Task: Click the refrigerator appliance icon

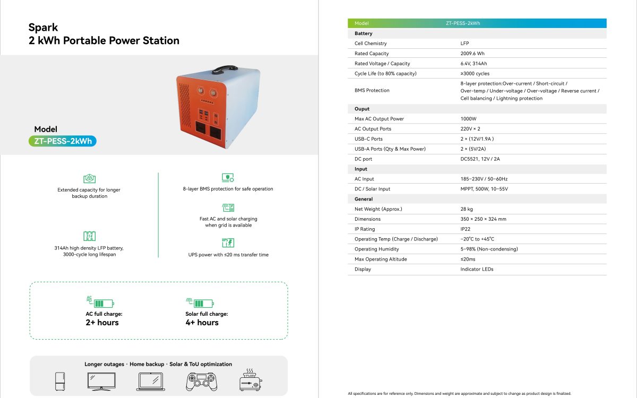Action: point(61,381)
